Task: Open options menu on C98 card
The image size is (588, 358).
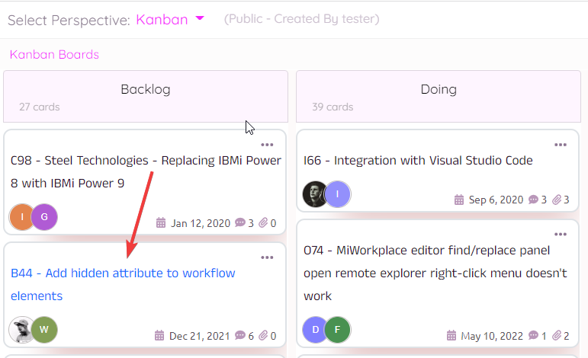Action: click(267, 145)
